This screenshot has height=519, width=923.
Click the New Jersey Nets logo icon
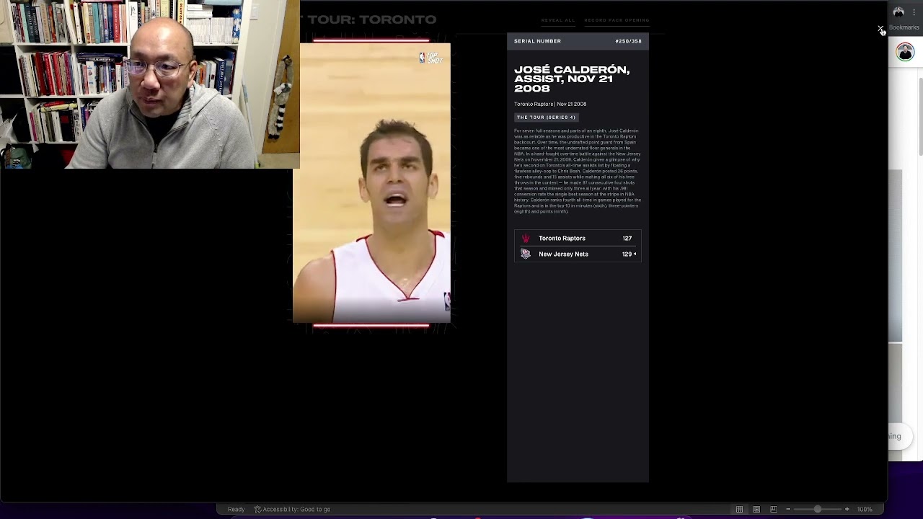[x=526, y=254]
